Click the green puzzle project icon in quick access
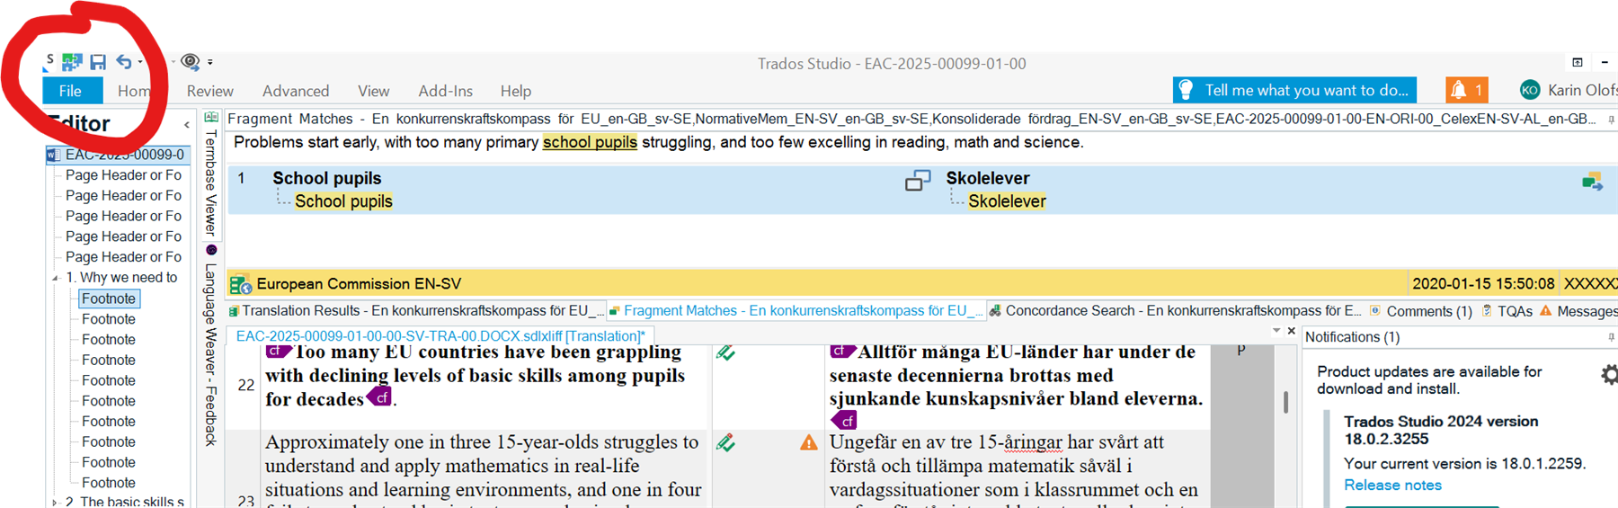This screenshot has height=508, width=1618. 72,62
